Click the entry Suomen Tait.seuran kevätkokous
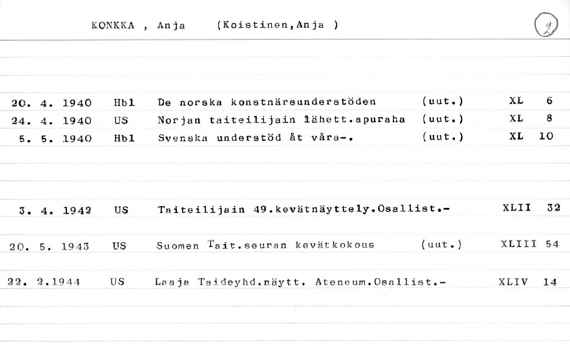This screenshot has width=570, height=348. [266, 245]
